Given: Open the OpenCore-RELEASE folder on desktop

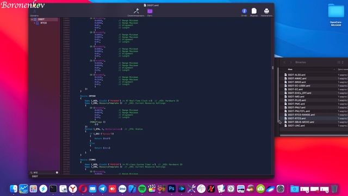Looking at the screenshot, I should click(x=336, y=15).
